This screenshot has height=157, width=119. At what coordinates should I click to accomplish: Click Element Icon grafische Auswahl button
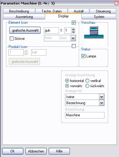coord(25,30)
